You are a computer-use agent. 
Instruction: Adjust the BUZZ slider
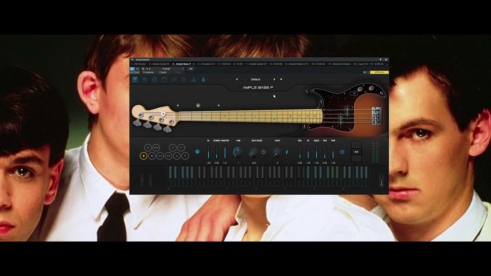coord(316,151)
